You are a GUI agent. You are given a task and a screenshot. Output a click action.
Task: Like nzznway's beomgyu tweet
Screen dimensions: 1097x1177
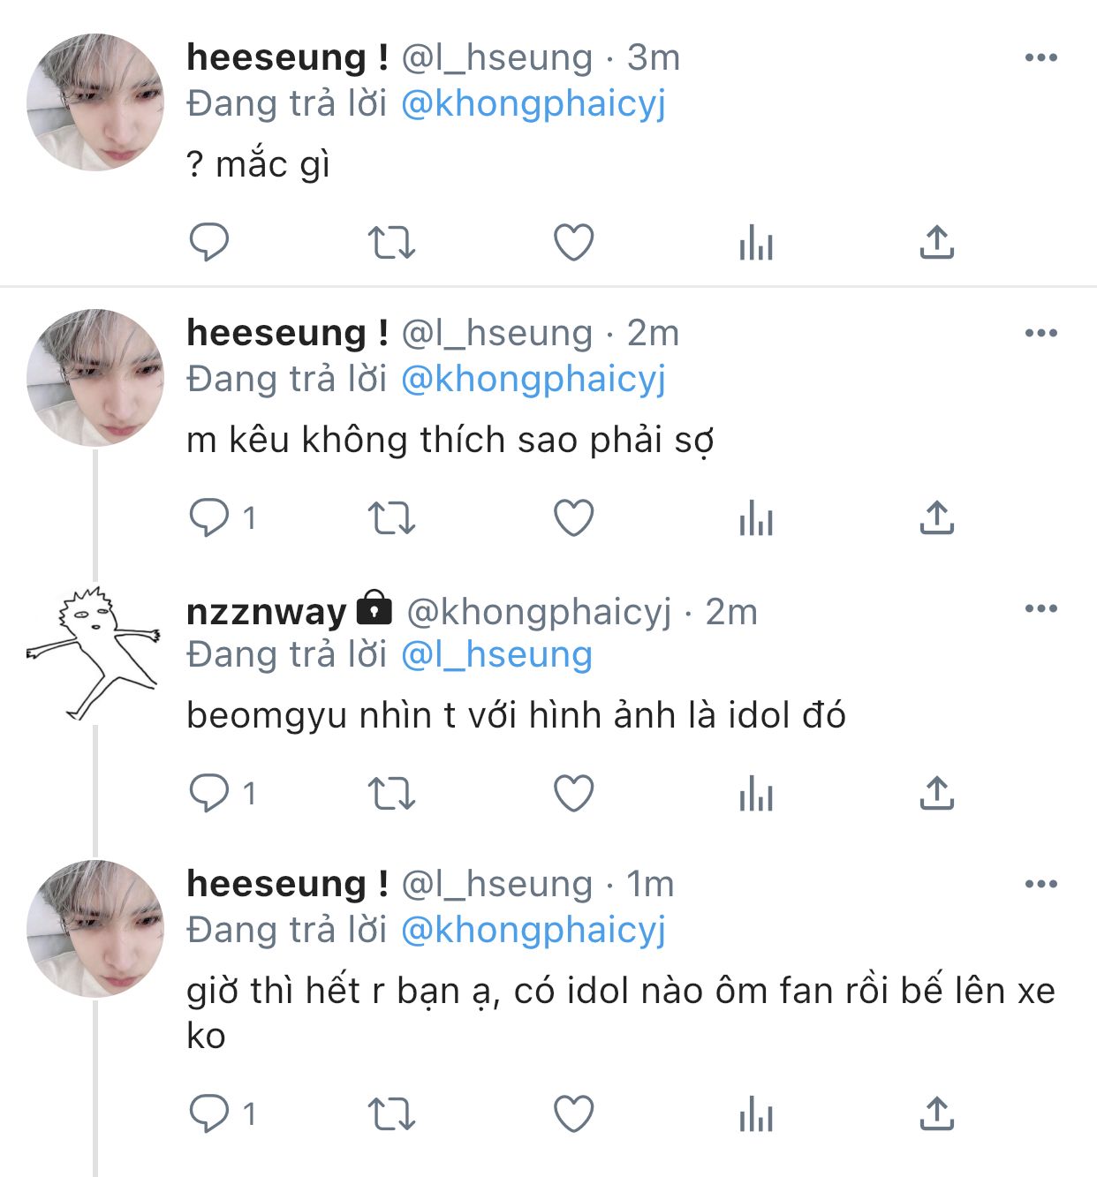[x=573, y=793]
